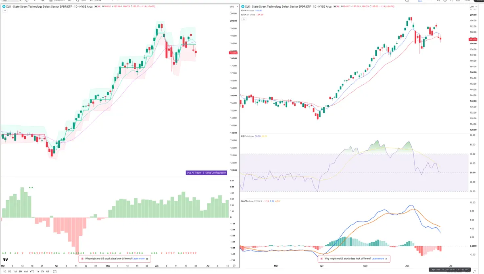Select the 3M time range
Screen dimensions: 484x274
pos(20,272)
